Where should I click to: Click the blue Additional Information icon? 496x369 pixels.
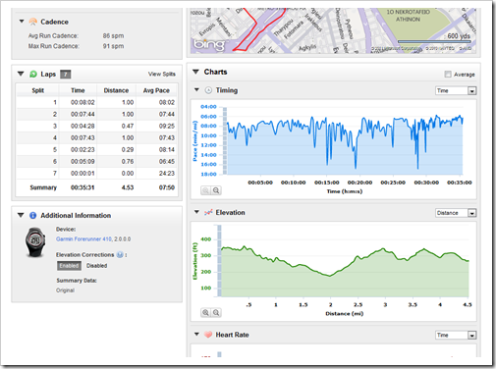[x=32, y=215]
